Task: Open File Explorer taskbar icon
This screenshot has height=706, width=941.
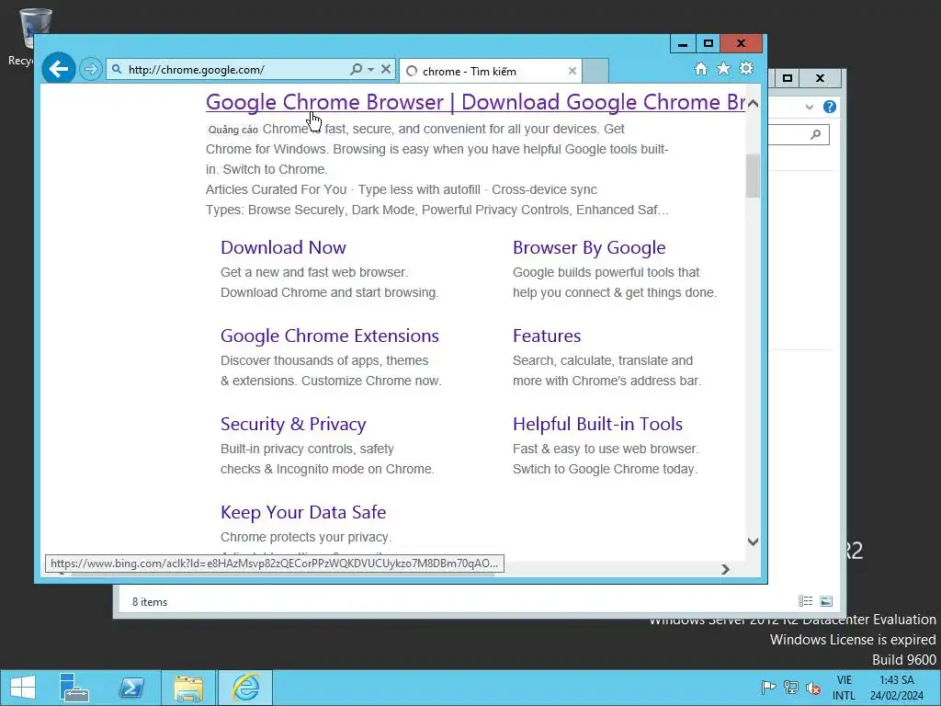Action: [188, 688]
